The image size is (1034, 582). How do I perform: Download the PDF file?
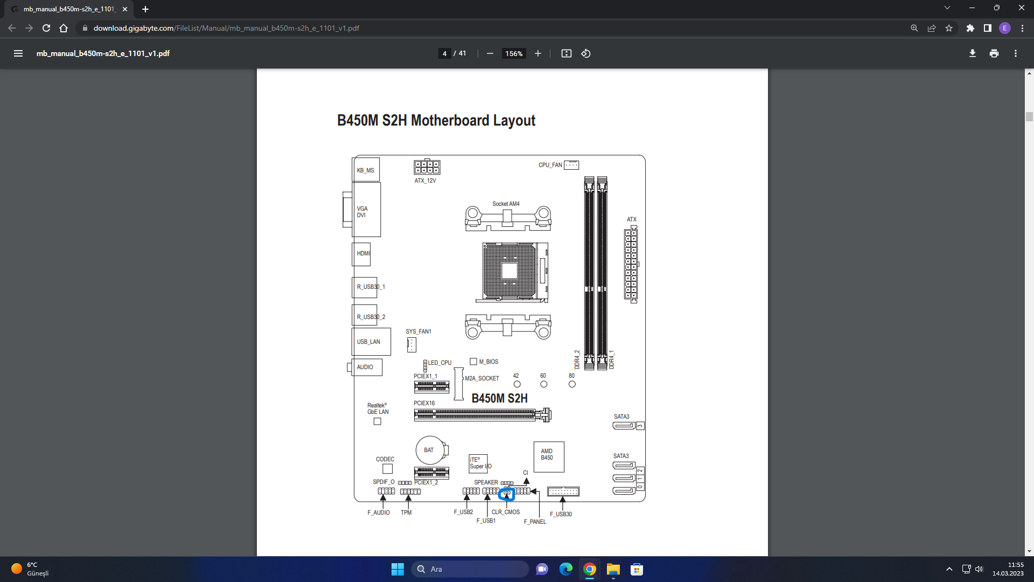pyautogui.click(x=972, y=53)
